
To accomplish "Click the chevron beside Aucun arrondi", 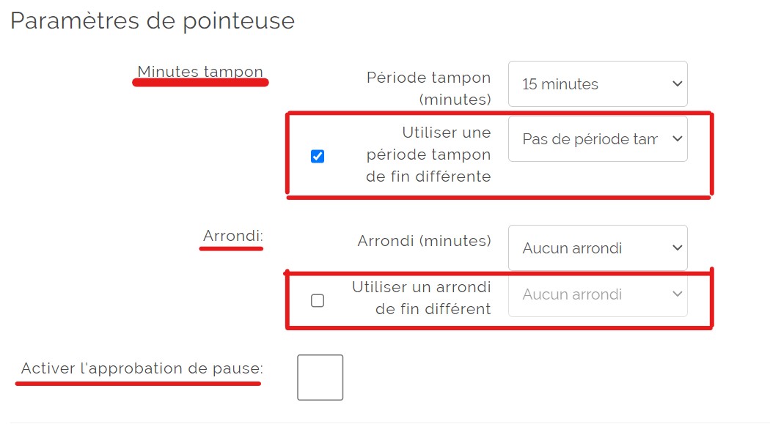I will (x=676, y=248).
